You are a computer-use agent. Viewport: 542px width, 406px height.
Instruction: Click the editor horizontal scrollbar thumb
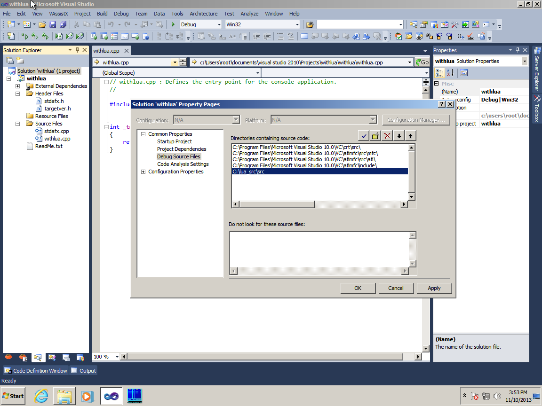(x=265, y=357)
